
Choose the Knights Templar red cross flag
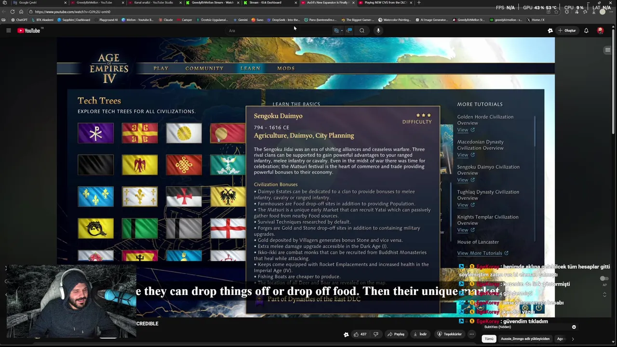pyautogui.click(x=184, y=197)
